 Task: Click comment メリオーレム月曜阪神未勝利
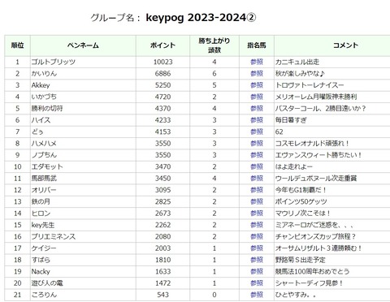pyautogui.click(x=316, y=97)
